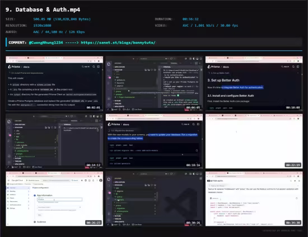308x237 pixels.
Task: Click the video codec info AVC line
Action: coord(210,26)
